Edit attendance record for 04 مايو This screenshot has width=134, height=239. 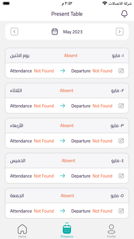click(x=121, y=176)
